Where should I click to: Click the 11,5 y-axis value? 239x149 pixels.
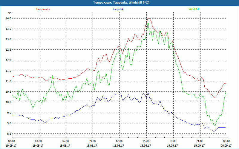[x=8, y=71]
